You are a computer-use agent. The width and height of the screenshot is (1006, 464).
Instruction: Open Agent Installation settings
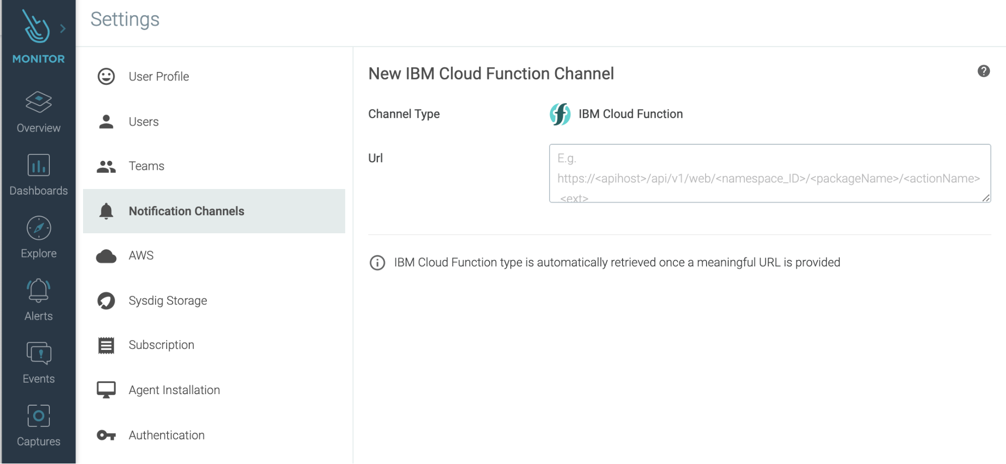point(214,390)
